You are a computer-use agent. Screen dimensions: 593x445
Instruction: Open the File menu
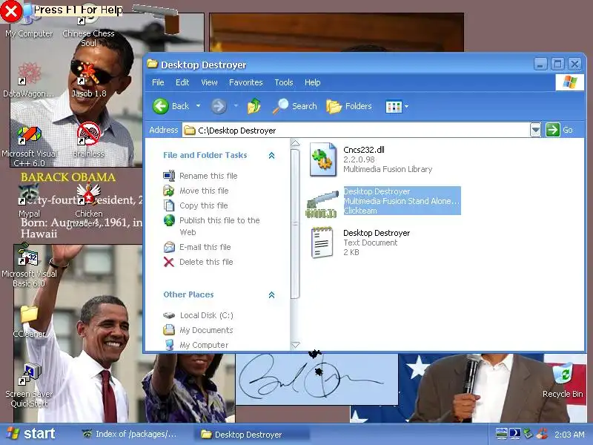pyautogui.click(x=158, y=82)
